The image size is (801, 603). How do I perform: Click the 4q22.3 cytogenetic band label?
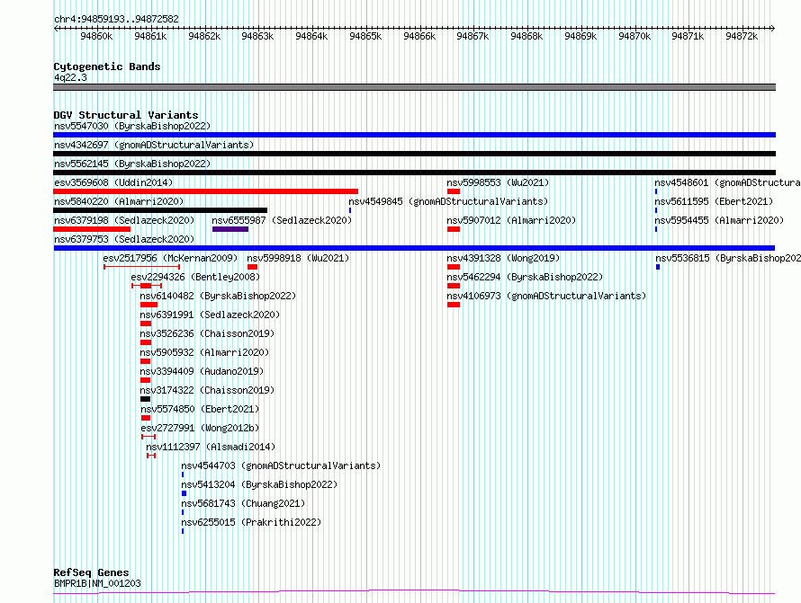[x=70, y=77]
